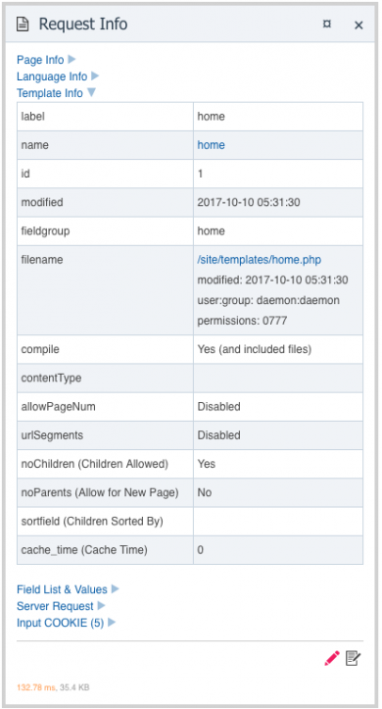The image size is (382, 709).
Task: Expand Field List & Values section
Action: pyautogui.click(x=62, y=589)
